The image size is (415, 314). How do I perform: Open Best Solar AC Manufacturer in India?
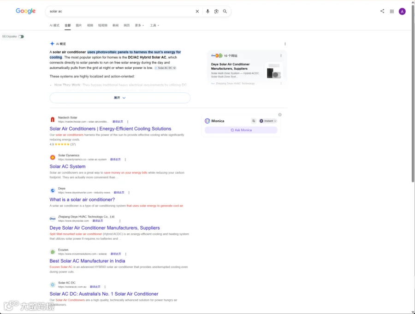(87, 261)
